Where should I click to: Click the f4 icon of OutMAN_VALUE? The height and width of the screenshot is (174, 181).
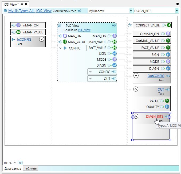(x=167, y=41)
